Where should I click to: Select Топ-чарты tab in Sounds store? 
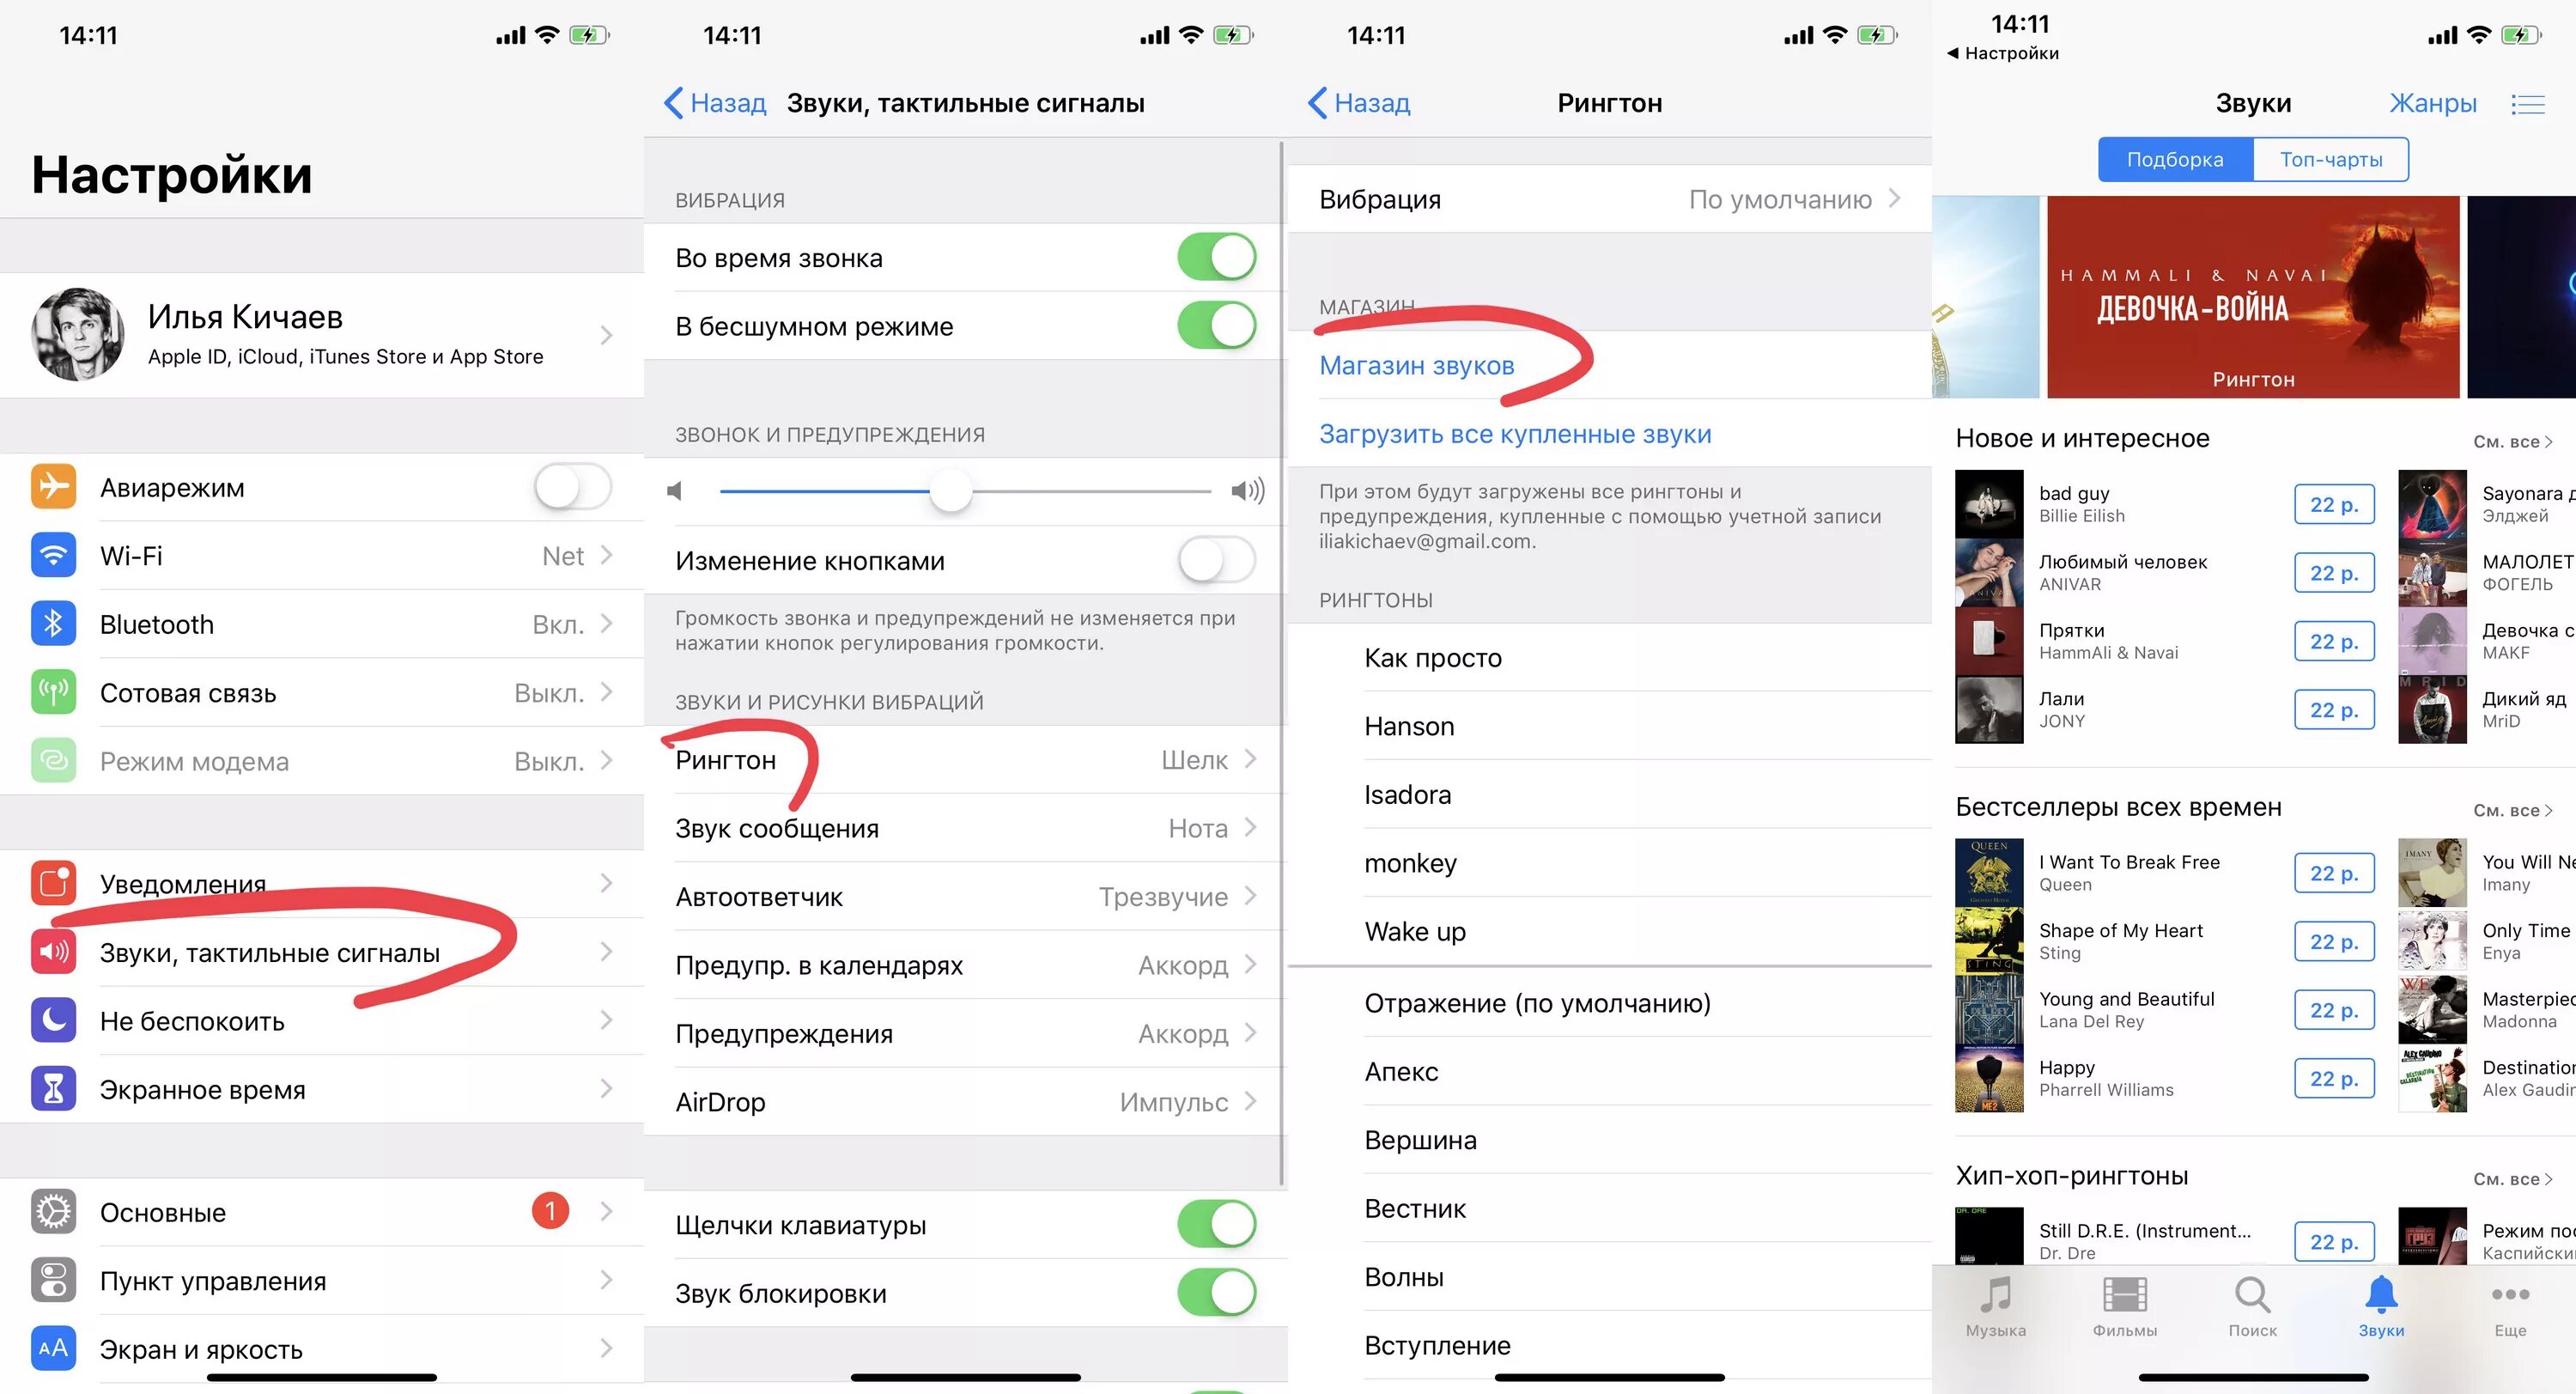pos(2329,156)
